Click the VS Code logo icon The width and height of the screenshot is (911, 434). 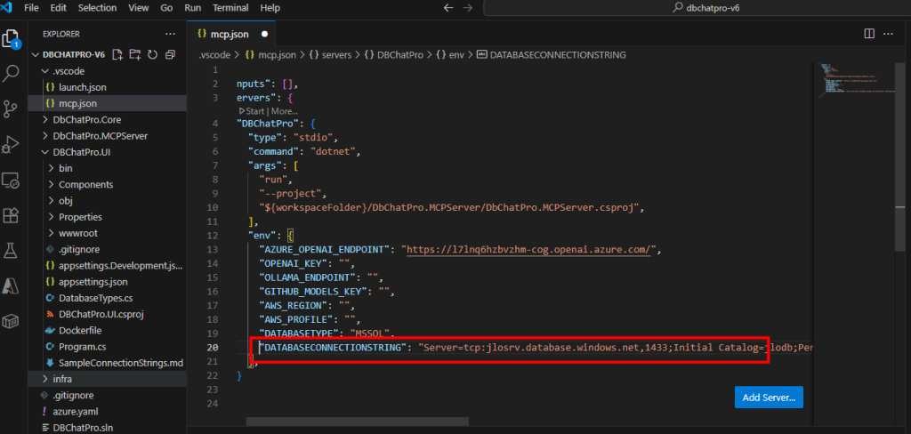click(x=7, y=8)
